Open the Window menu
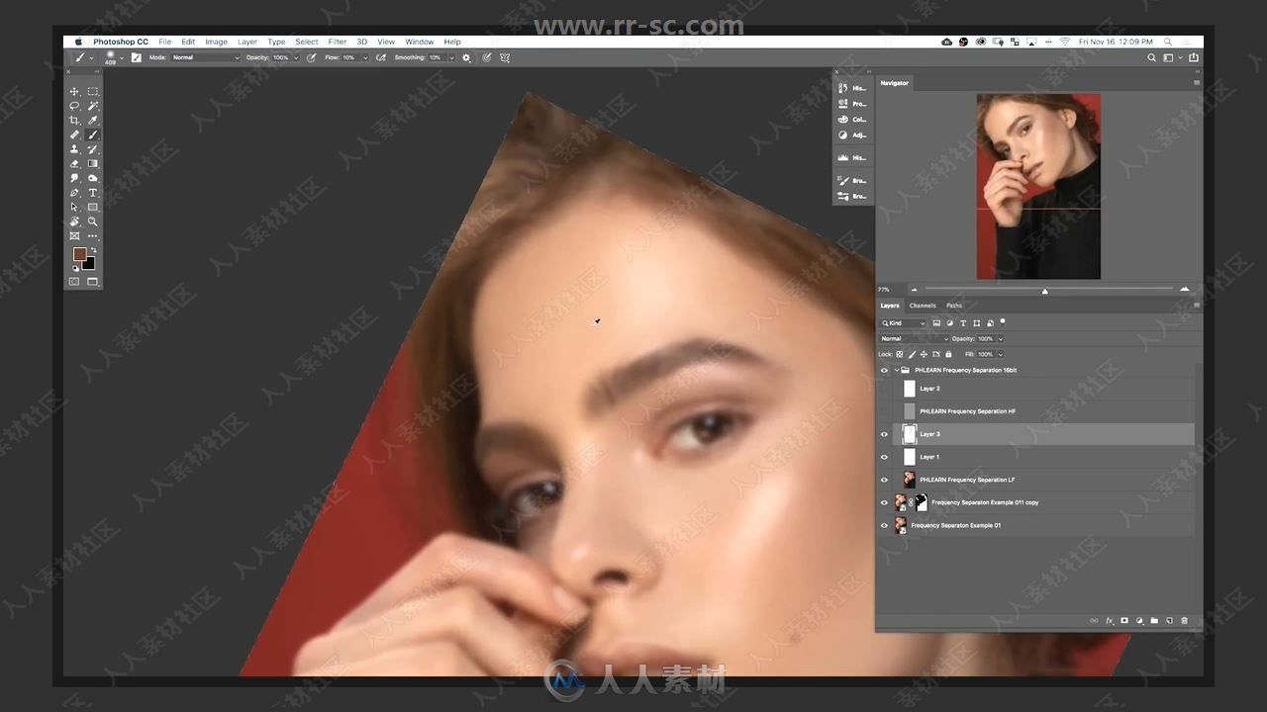This screenshot has width=1267, height=712. coord(419,42)
